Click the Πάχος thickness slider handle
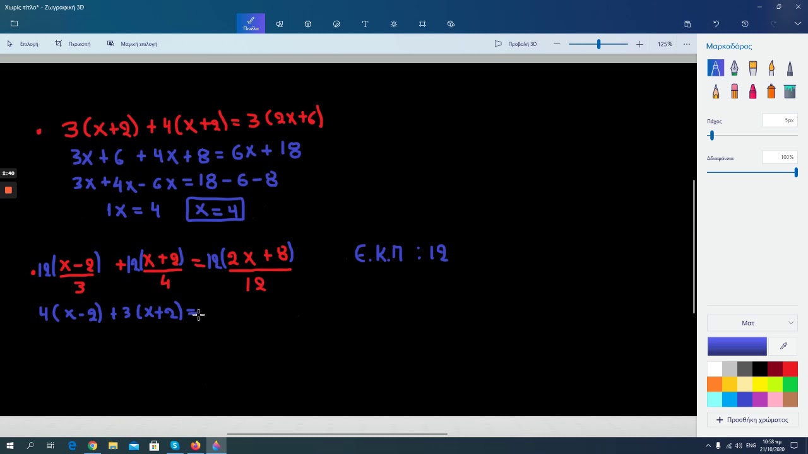 [711, 136]
